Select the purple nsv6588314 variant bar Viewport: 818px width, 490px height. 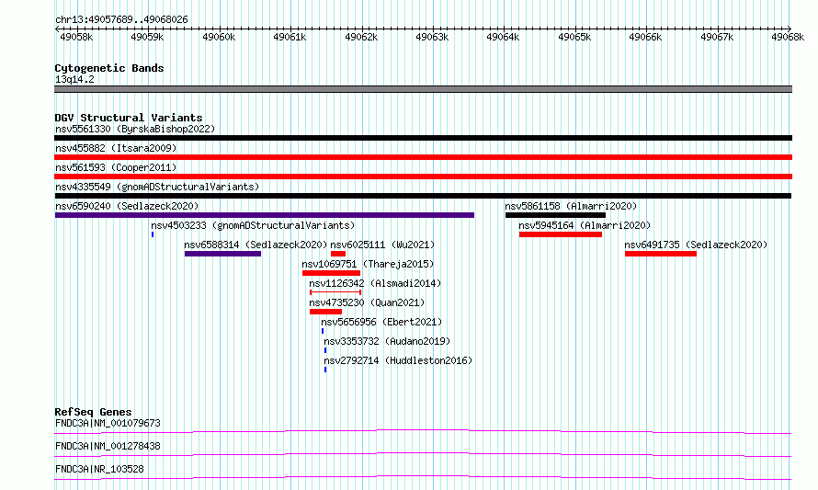pos(222,254)
